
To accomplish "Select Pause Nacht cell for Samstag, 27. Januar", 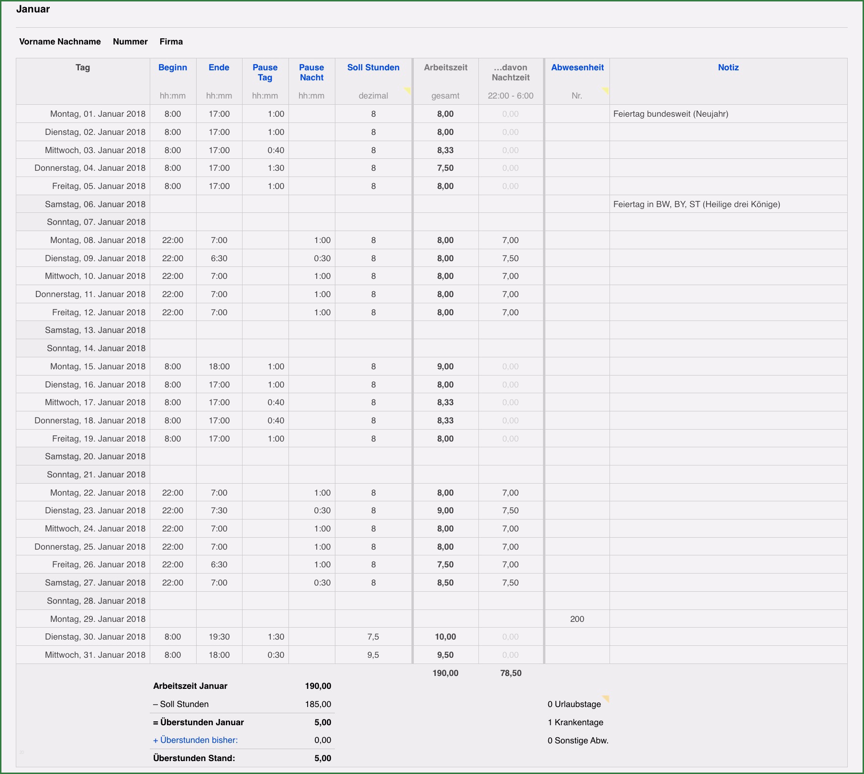I will click(x=312, y=583).
